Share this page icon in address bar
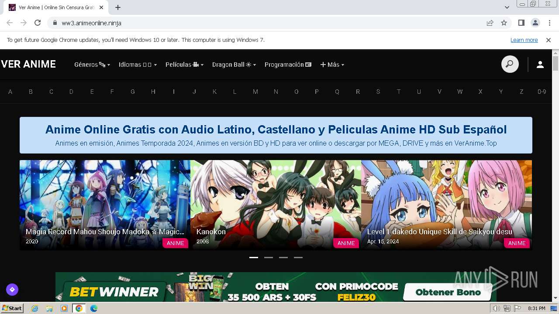The width and height of the screenshot is (559, 314). pos(490,23)
